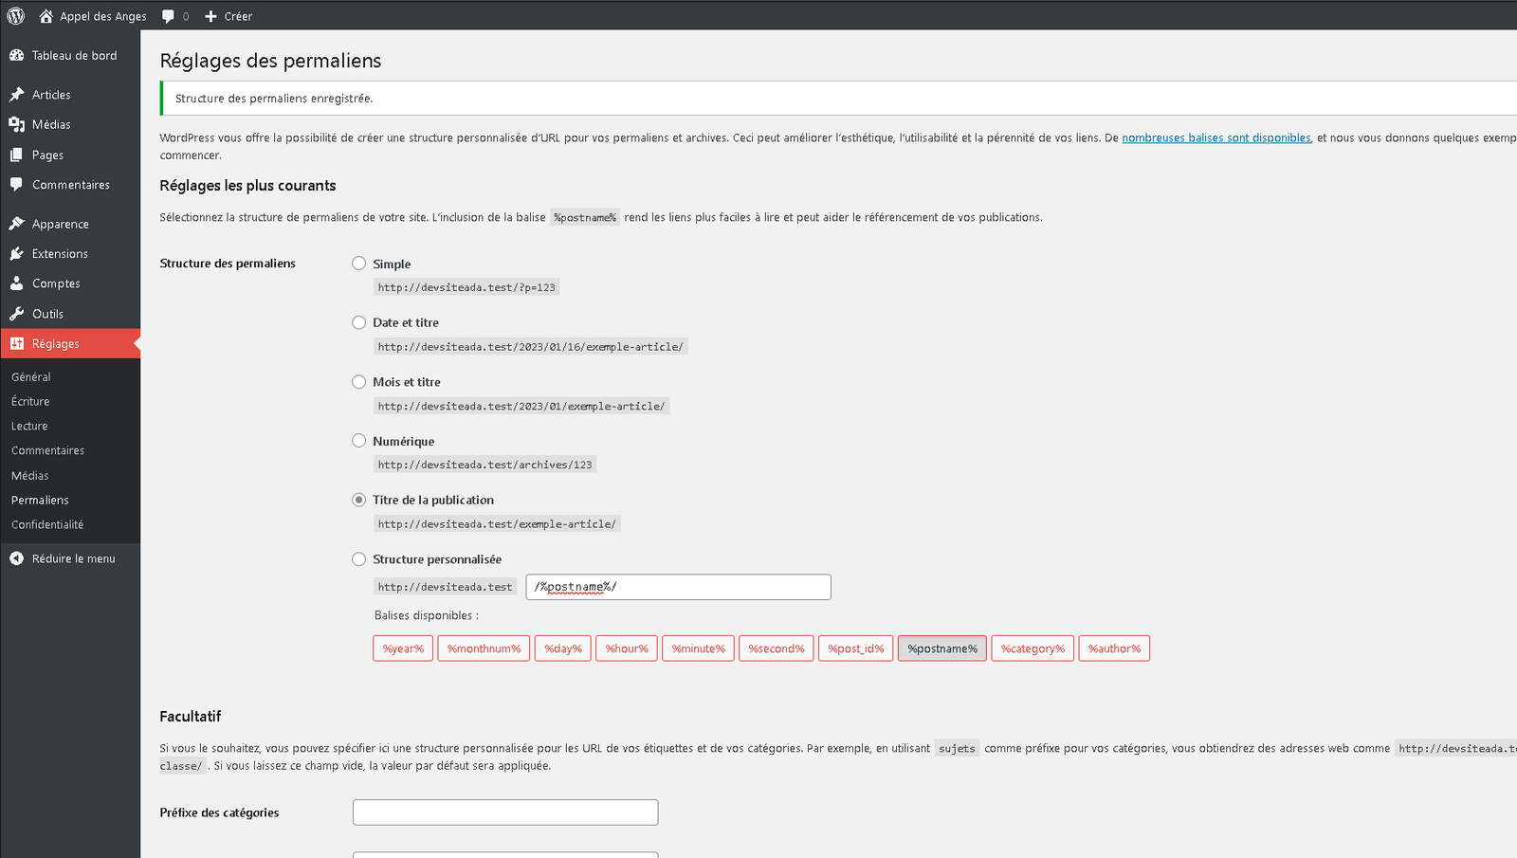Screen dimensions: 1517x858
Task: Open Tableau de bord dashboard icon
Action: 17,56
